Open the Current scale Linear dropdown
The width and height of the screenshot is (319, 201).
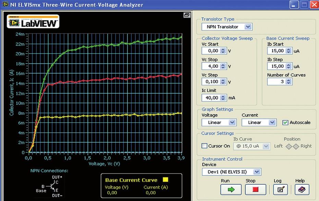point(272,122)
